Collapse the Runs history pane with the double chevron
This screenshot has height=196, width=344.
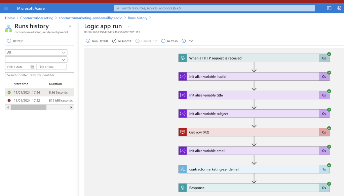[x=70, y=26]
